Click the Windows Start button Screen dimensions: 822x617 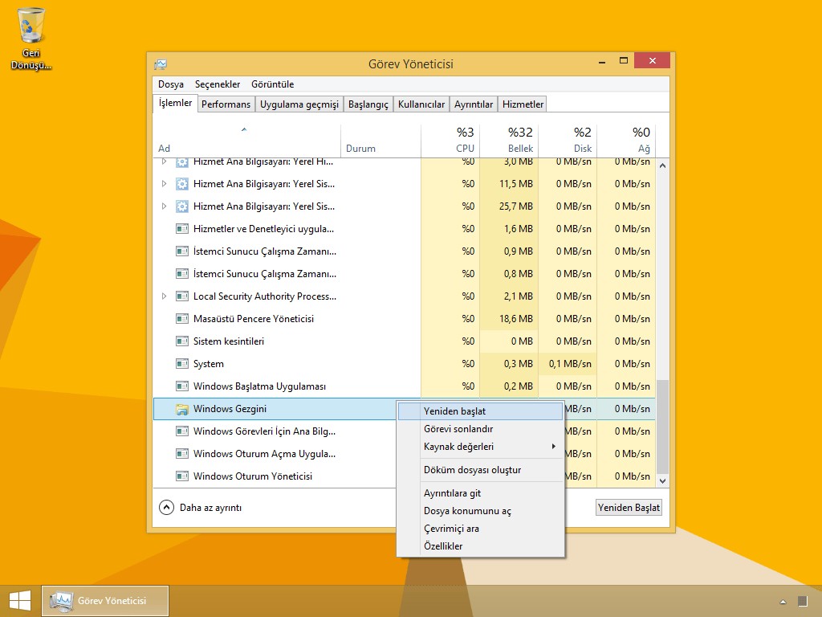(x=20, y=601)
